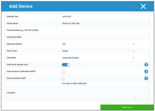Open help for alternative eMail request
The image size is (155, 111).
tap(146, 71)
